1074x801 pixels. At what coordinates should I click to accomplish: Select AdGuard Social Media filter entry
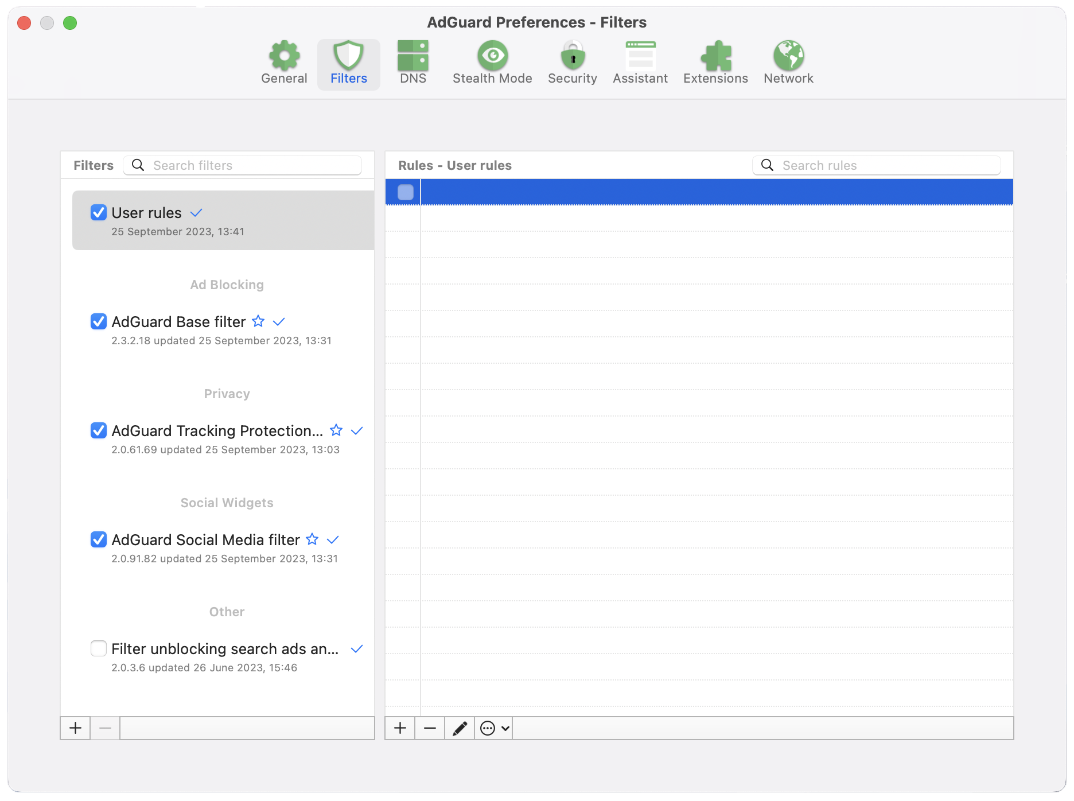click(223, 547)
